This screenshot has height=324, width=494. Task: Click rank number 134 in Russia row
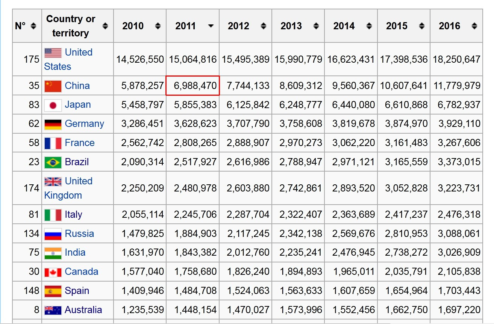coord(31,234)
